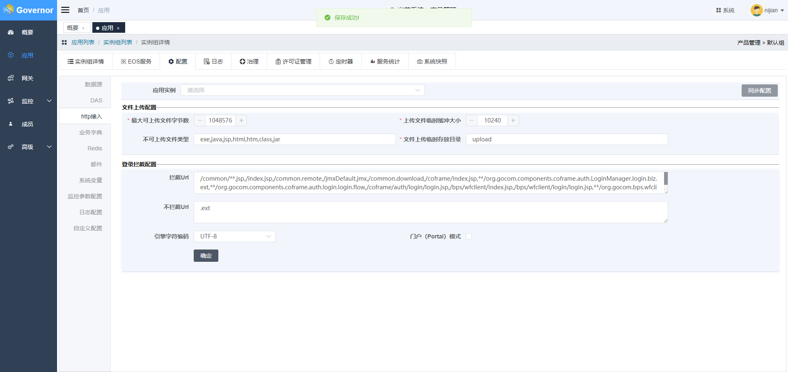Image resolution: width=788 pixels, height=372 pixels.
Task: Decrease 上传文件临时缓冲大小 with minus button
Action: [472, 120]
